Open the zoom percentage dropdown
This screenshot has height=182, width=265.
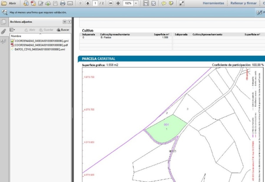coord(136,3)
